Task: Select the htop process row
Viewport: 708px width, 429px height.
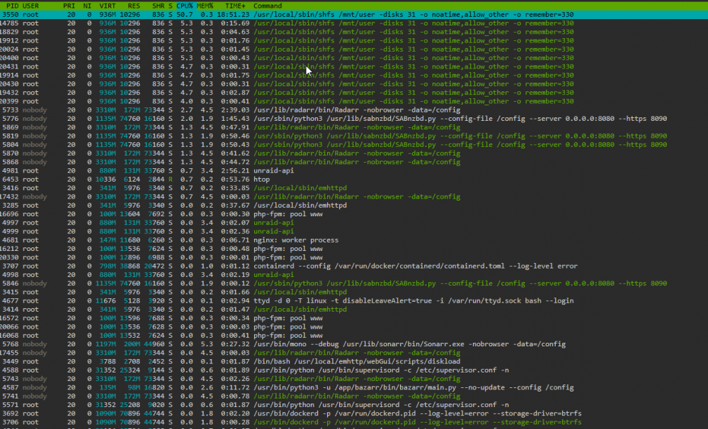Action: pyautogui.click(x=354, y=180)
